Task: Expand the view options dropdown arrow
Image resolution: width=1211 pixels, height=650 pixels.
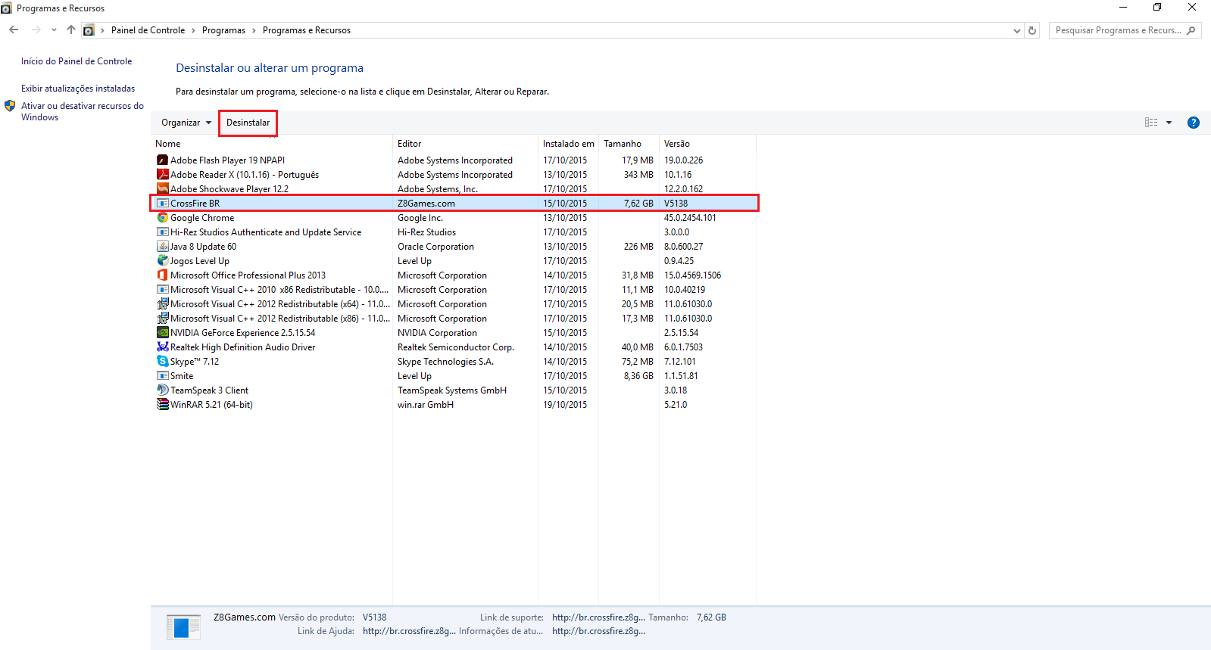Action: pos(1169,123)
